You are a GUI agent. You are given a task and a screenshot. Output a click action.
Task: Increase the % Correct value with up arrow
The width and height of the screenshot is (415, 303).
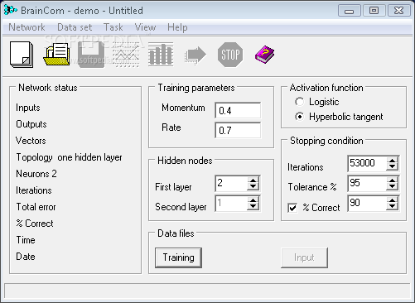(x=393, y=200)
